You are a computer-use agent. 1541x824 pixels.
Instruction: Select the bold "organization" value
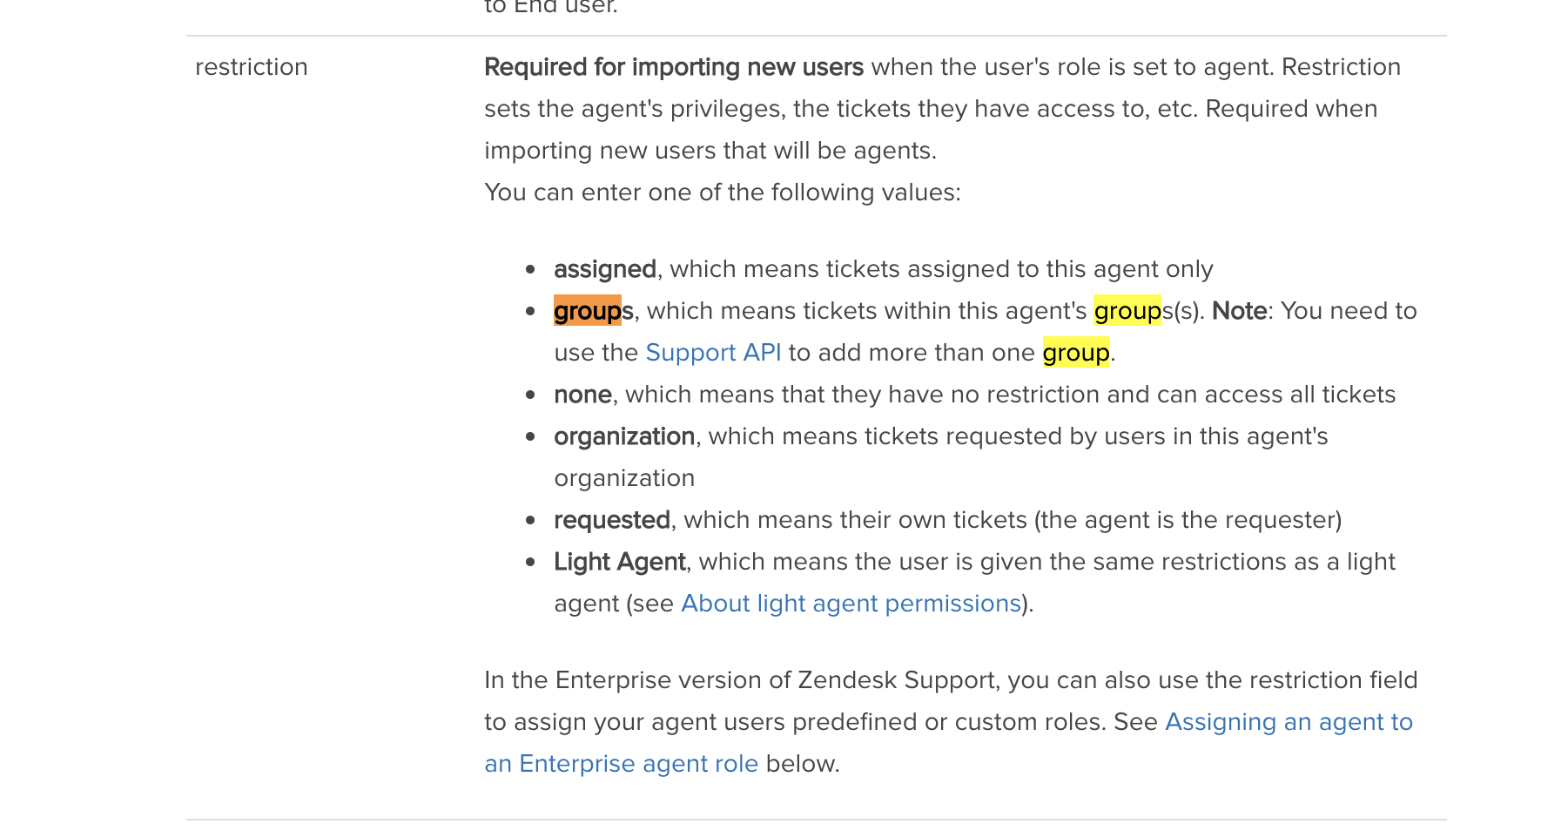[624, 436]
